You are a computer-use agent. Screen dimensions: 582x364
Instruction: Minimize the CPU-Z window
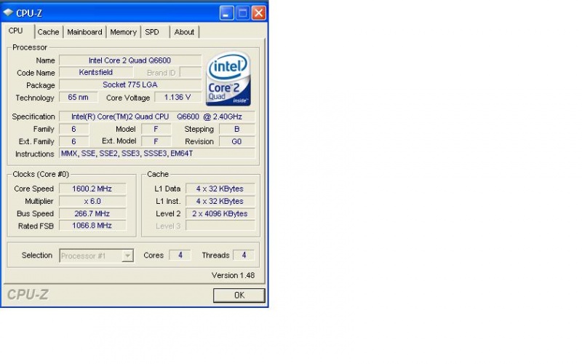pos(226,12)
